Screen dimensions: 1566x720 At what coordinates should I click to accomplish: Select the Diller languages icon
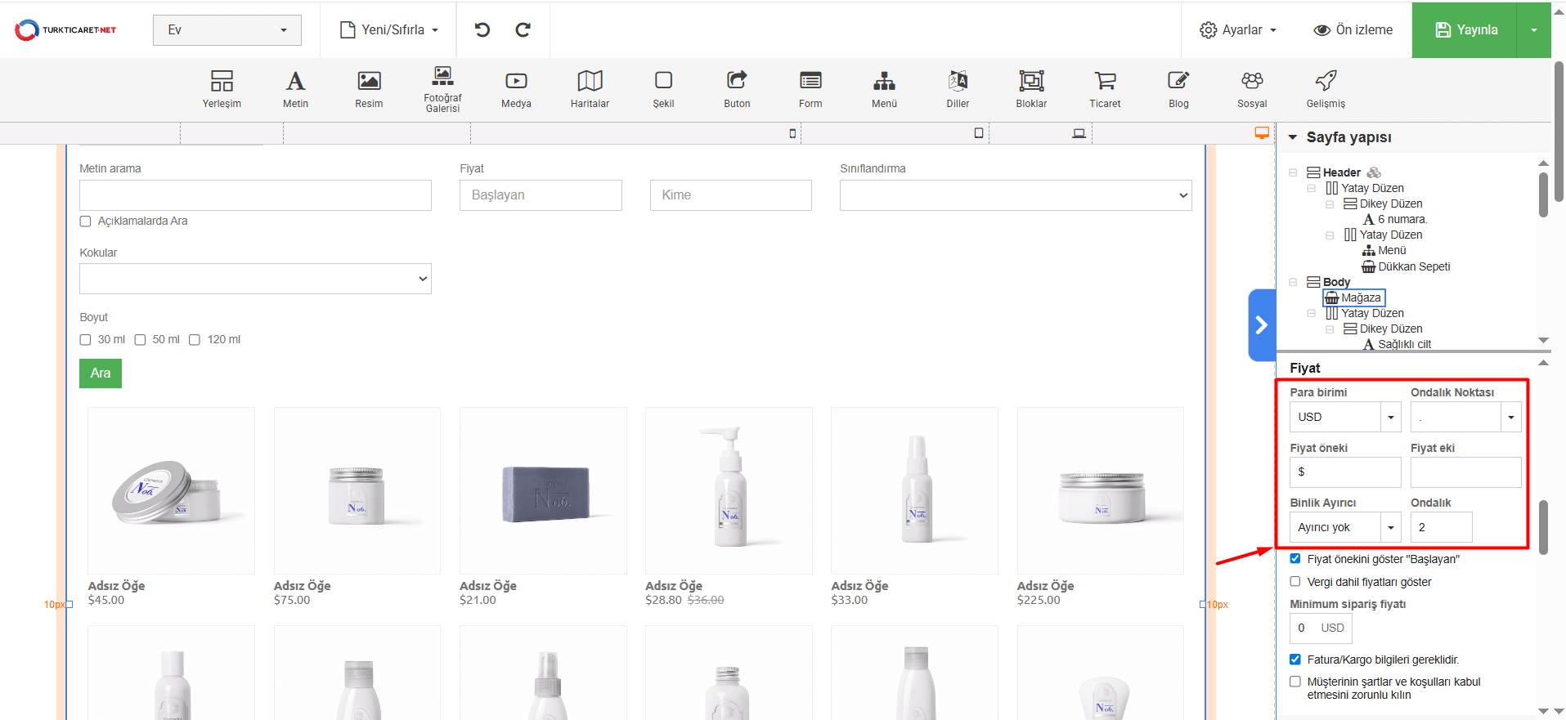[x=958, y=81]
